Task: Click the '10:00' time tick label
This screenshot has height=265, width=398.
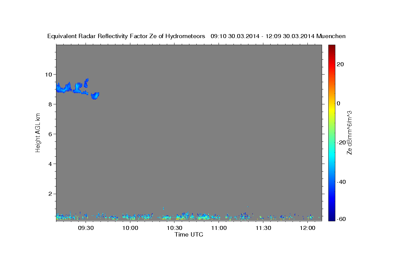Action: [x=130, y=228]
